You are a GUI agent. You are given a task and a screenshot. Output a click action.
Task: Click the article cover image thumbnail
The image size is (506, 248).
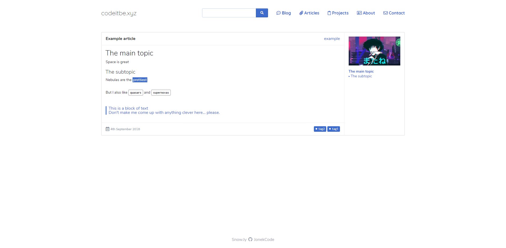pos(374,51)
